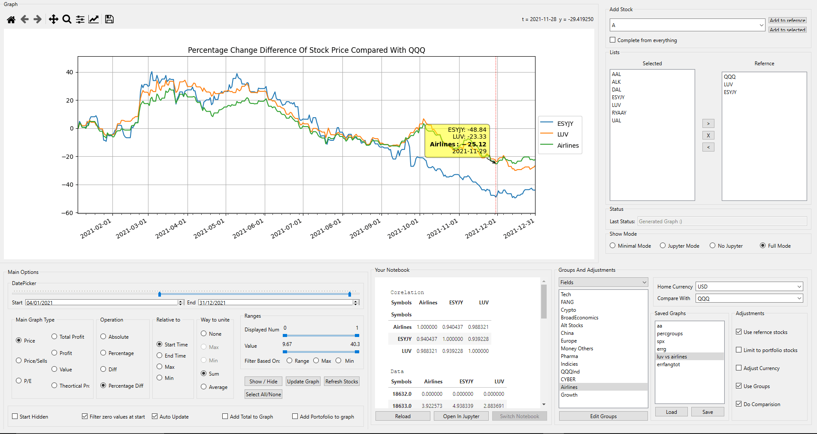Select End Time relative option
Screen dimensions: 817x434
(x=160, y=355)
